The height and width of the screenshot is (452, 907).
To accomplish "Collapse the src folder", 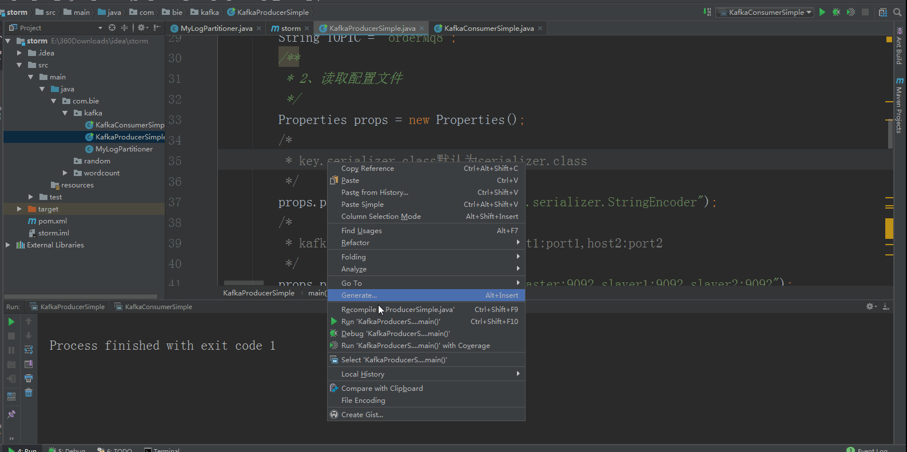I will (19, 65).
